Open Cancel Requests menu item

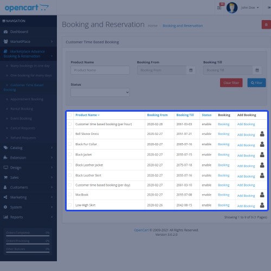click(23, 128)
